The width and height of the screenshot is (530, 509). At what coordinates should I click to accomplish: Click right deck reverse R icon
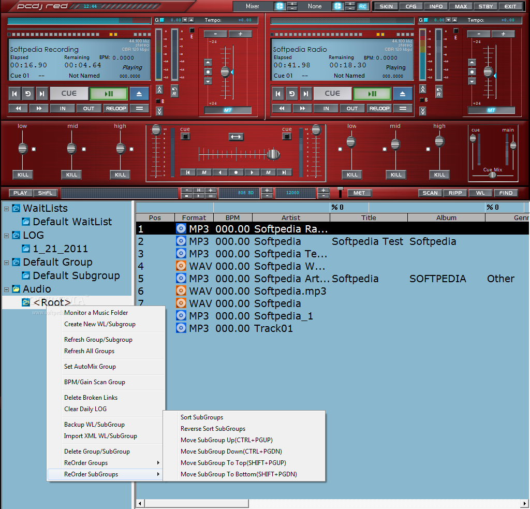438,91
